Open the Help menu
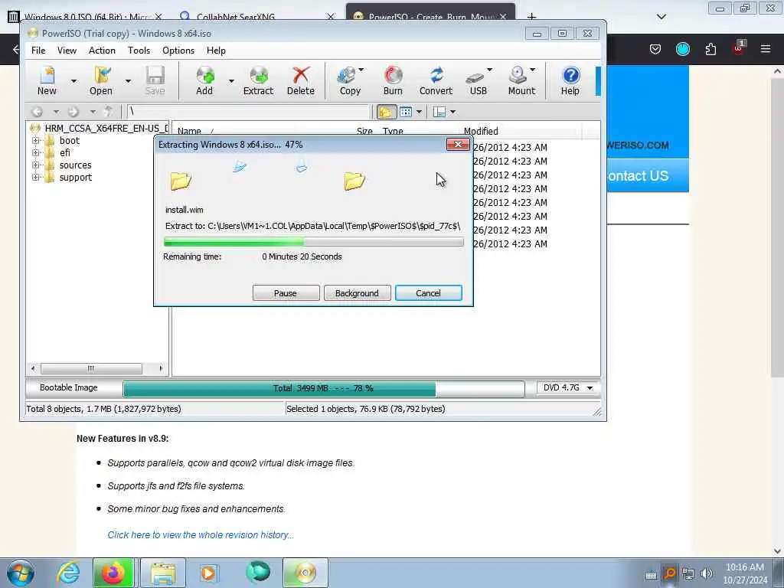The height and width of the screenshot is (588, 784). pyautogui.click(x=216, y=51)
